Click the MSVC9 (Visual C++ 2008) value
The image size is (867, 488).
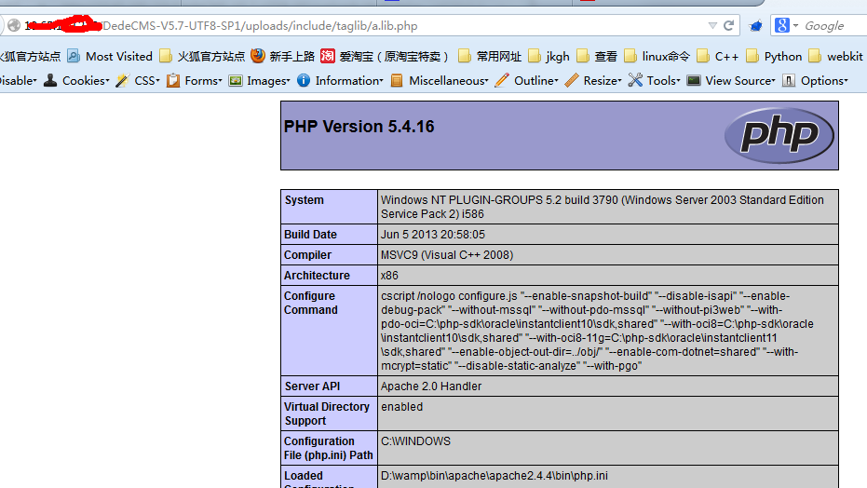447,255
